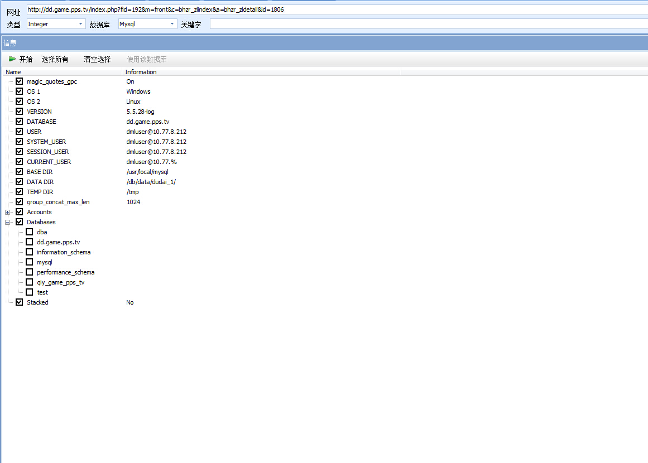This screenshot has width=648, height=463.
Task: Uncheck the VERSION checkbox
Action: point(20,112)
